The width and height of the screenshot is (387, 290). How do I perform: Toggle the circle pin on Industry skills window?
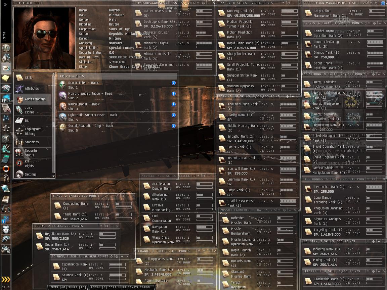point(374,241)
